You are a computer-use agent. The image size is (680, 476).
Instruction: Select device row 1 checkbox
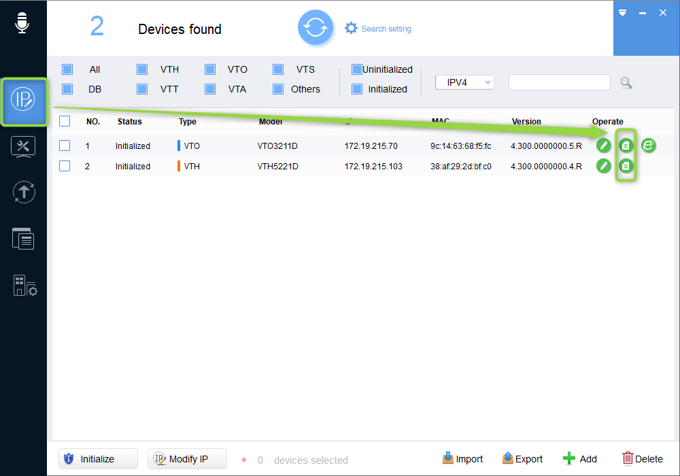pos(65,146)
